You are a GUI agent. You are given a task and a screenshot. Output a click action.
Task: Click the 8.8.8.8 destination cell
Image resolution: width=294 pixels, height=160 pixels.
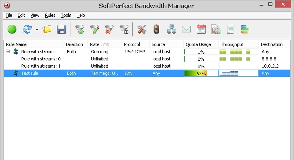click(x=269, y=59)
